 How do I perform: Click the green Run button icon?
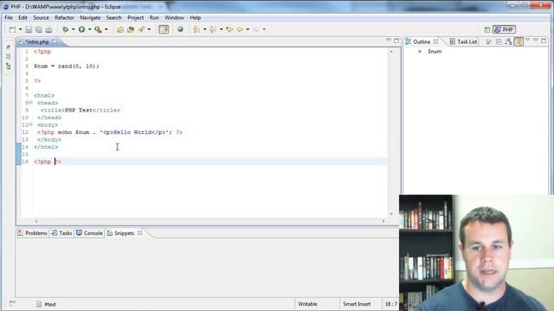pyautogui.click(x=81, y=29)
